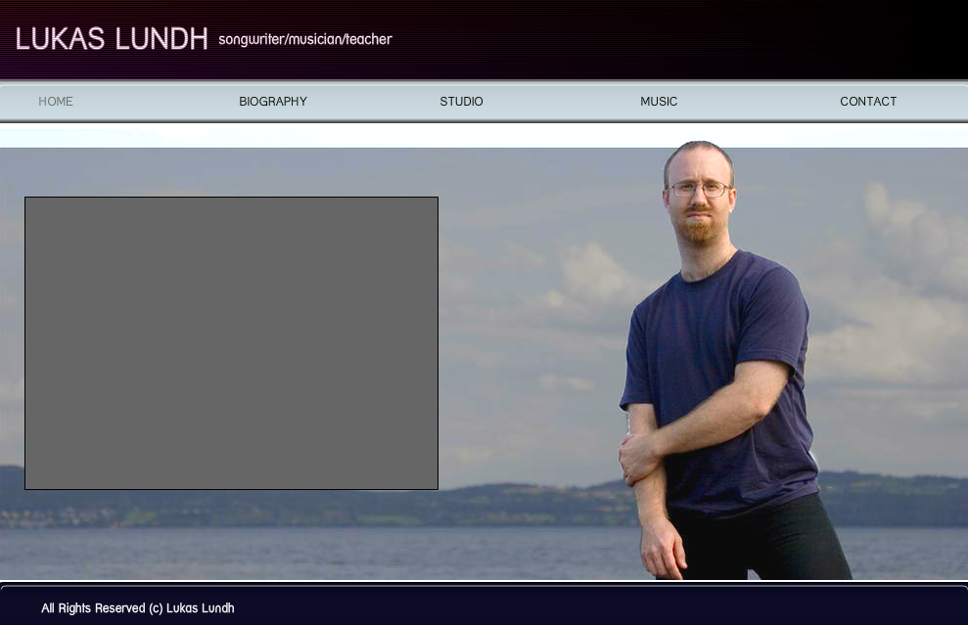Click the songwriter/musician/teacher tagline
Image resolution: width=968 pixels, height=625 pixels.
pyautogui.click(x=305, y=39)
